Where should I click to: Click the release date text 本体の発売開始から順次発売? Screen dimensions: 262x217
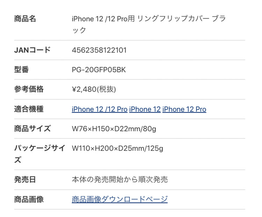pos(119,180)
